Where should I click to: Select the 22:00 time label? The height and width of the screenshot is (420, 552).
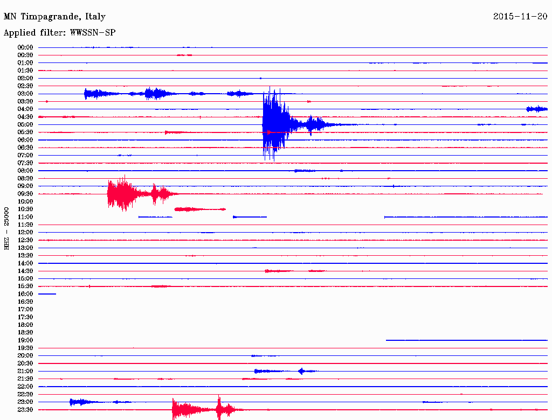(x=25, y=387)
